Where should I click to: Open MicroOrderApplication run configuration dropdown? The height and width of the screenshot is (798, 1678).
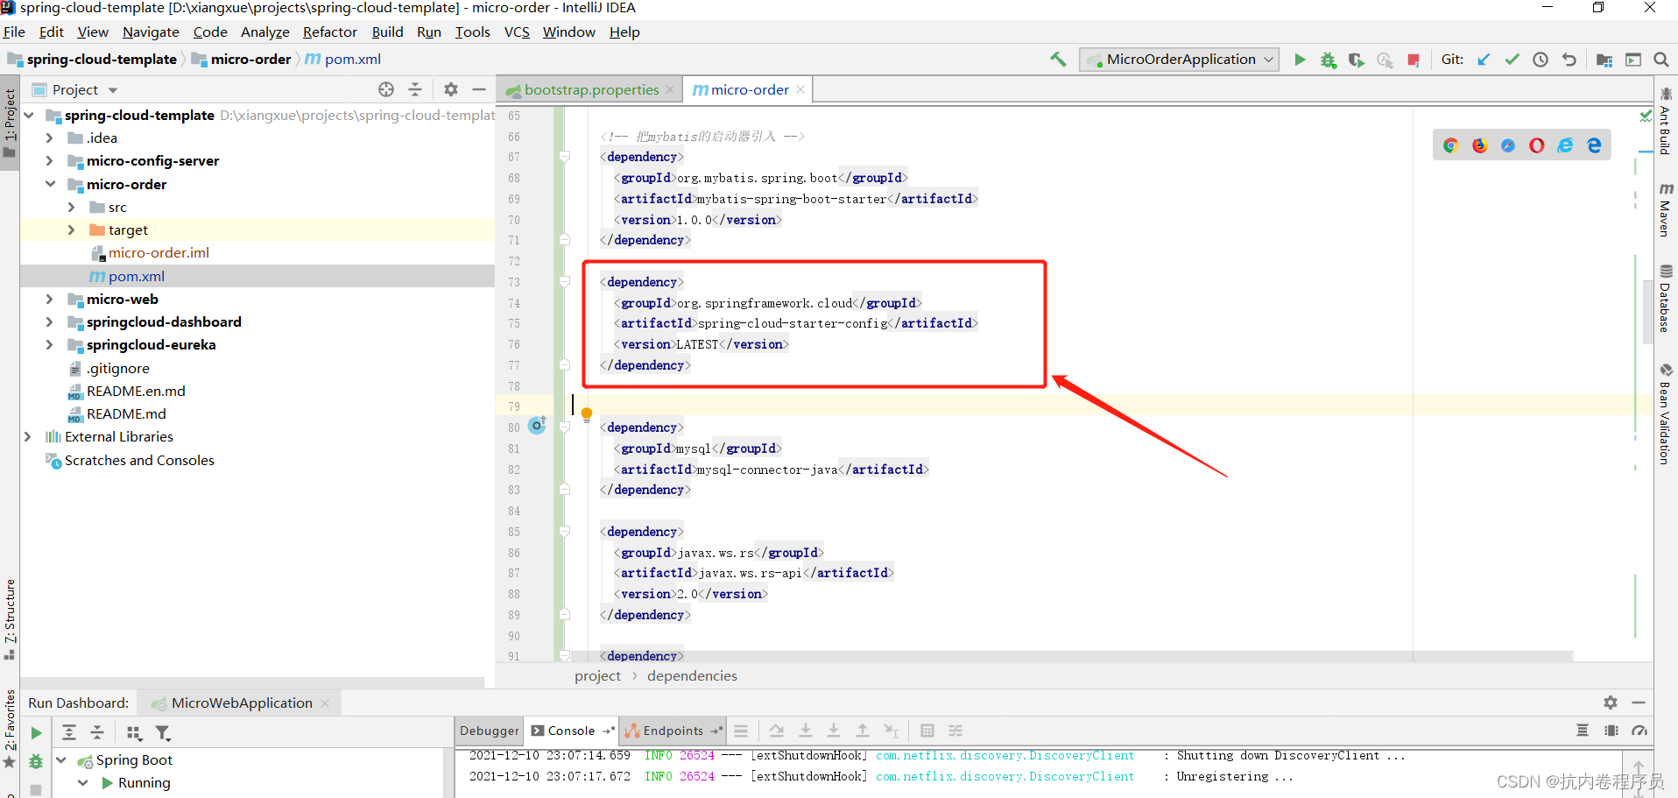[x=1179, y=60]
